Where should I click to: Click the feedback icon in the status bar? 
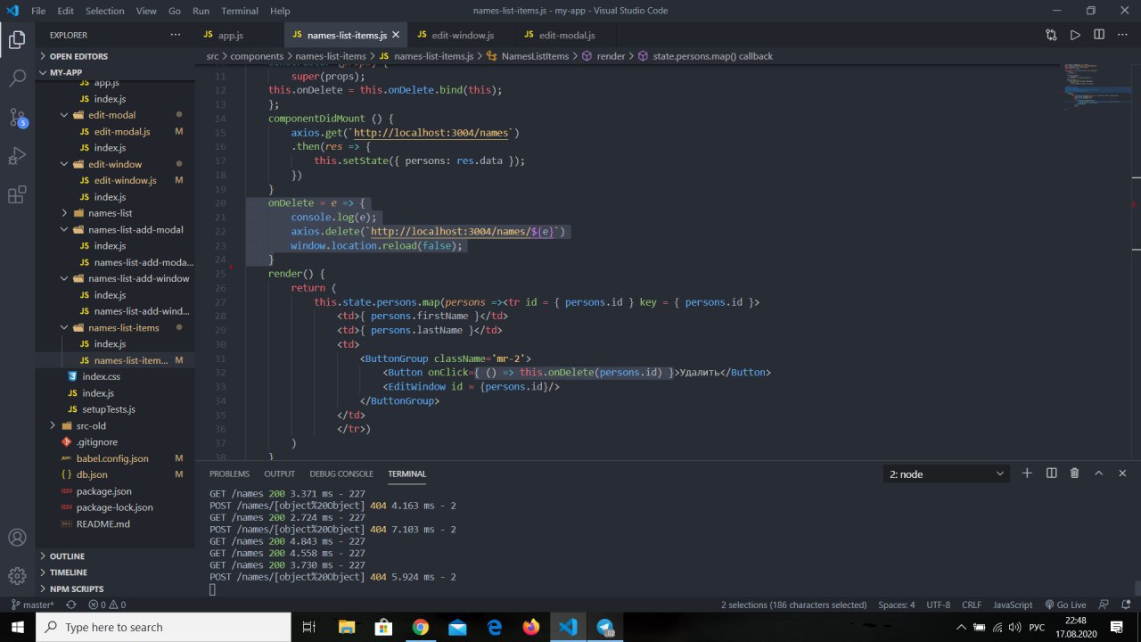click(1104, 605)
